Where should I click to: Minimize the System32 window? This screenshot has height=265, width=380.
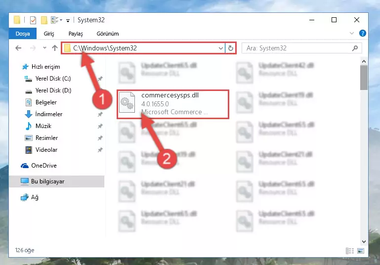pos(312,20)
